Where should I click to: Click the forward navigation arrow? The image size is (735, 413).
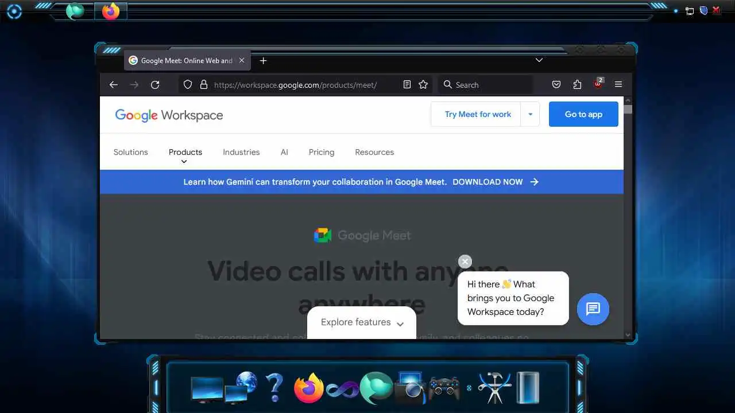coord(134,85)
